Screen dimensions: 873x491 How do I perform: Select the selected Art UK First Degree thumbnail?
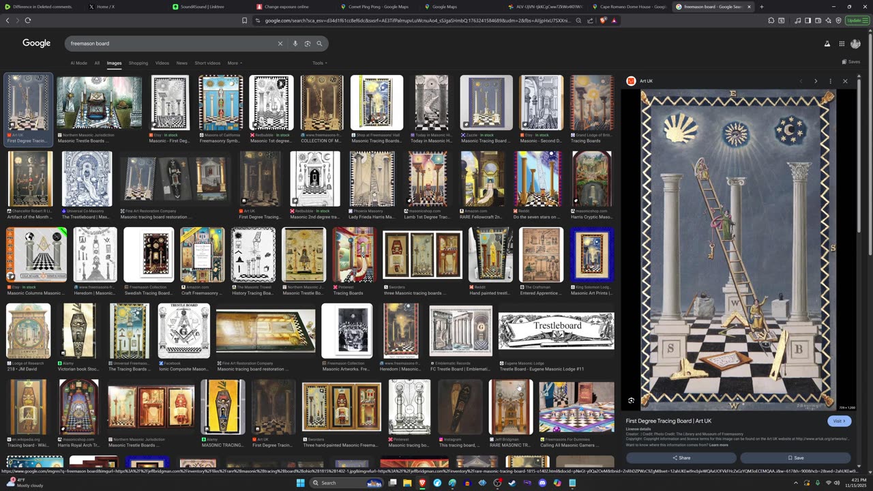pos(29,103)
